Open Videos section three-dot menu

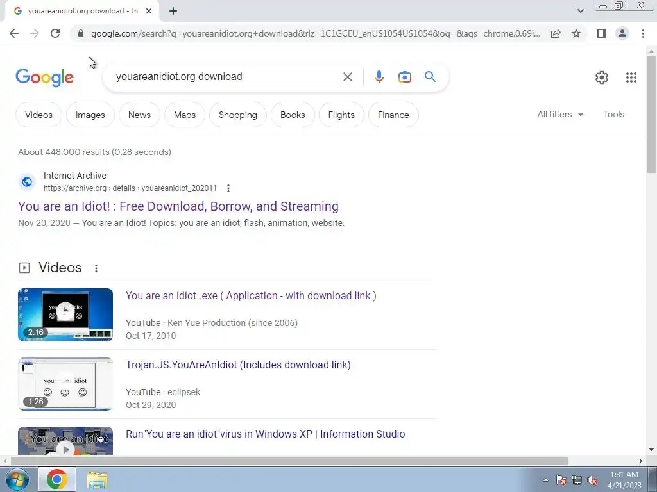coord(96,268)
